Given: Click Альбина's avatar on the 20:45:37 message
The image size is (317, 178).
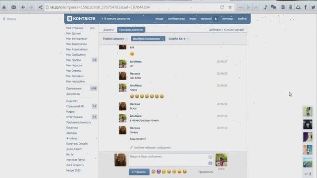Looking at the screenshot, I should (x=122, y=64).
